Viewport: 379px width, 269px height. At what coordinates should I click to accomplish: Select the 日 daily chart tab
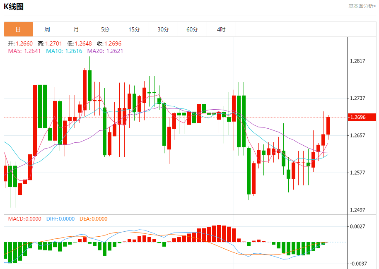click(x=18, y=29)
